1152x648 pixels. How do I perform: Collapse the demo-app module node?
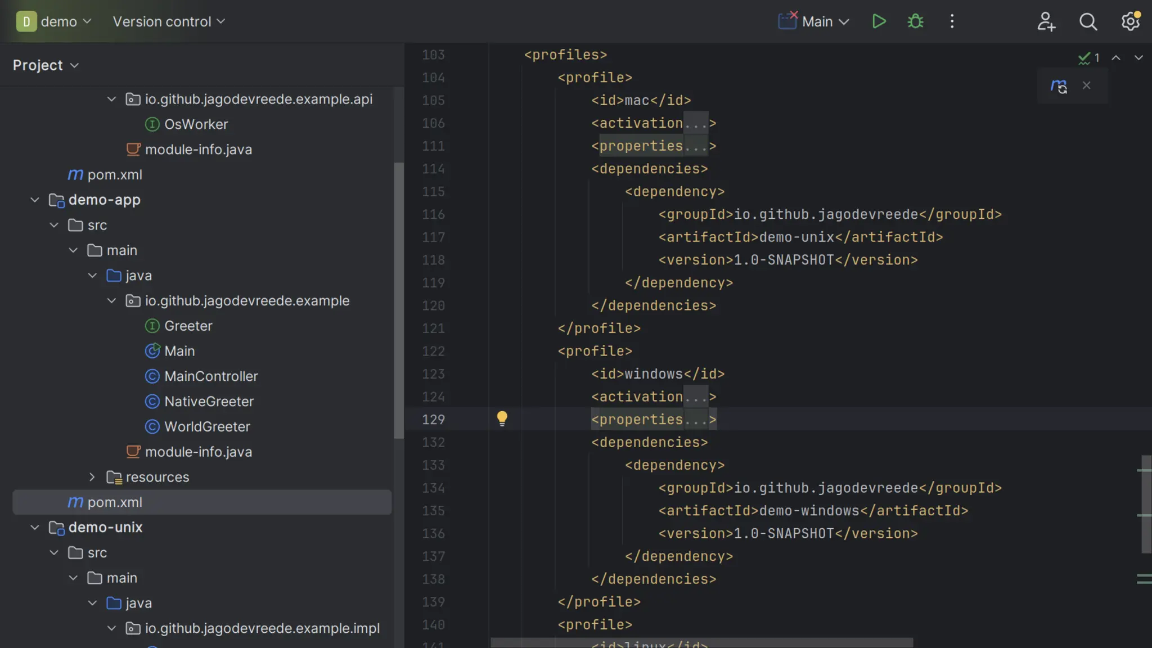pyautogui.click(x=35, y=200)
